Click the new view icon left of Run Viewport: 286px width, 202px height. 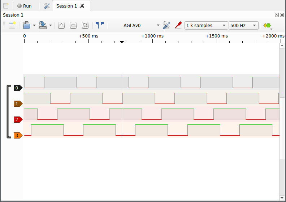coord(6,6)
